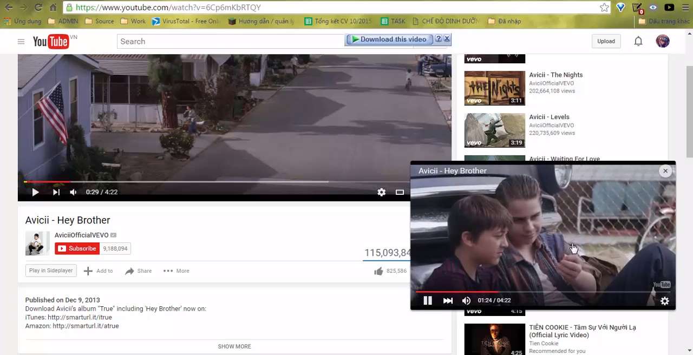Image resolution: width=693 pixels, height=355 pixels.
Task: Skip to next in Sideplayer
Action: pyautogui.click(x=448, y=300)
